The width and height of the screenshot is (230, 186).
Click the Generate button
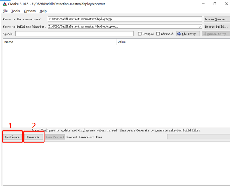tap(33, 137)
